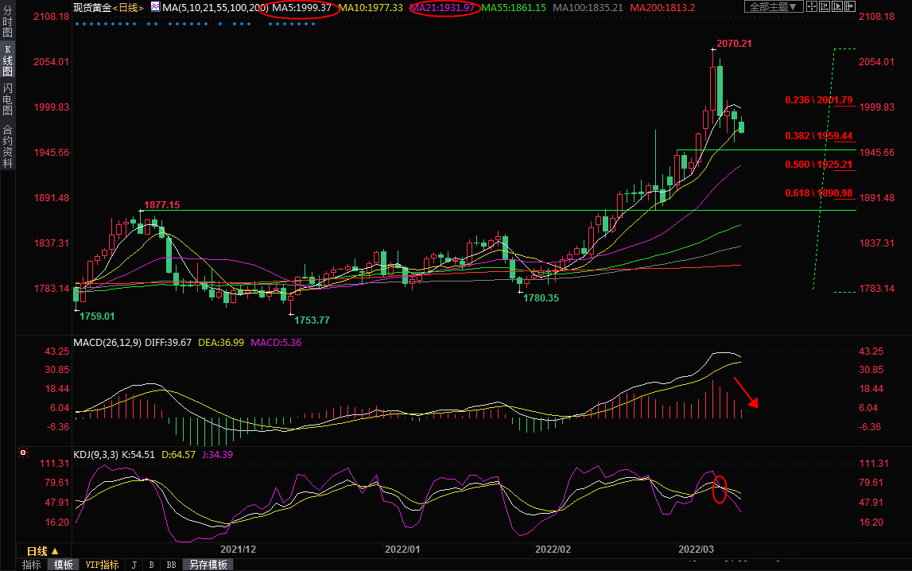Click the 另存模板 save template button
912x571 pixels.
pyautogui.click(x=208, y=565)
